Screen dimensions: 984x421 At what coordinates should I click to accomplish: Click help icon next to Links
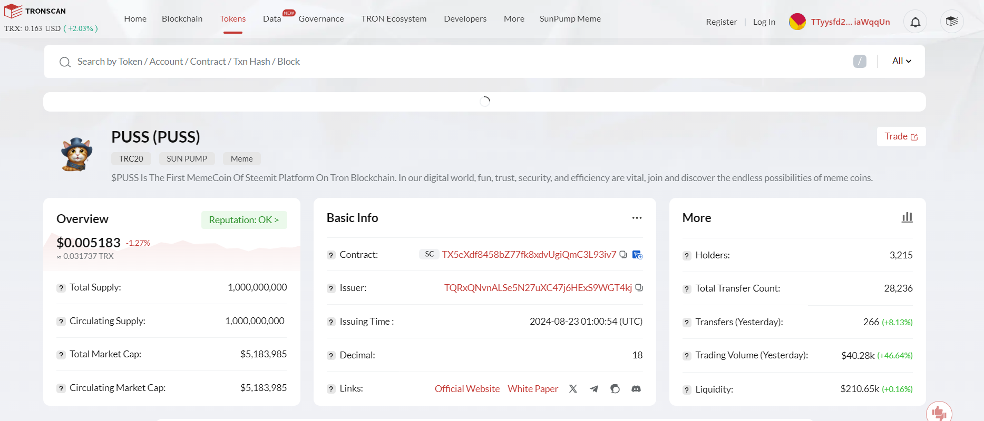click(331, 389)
